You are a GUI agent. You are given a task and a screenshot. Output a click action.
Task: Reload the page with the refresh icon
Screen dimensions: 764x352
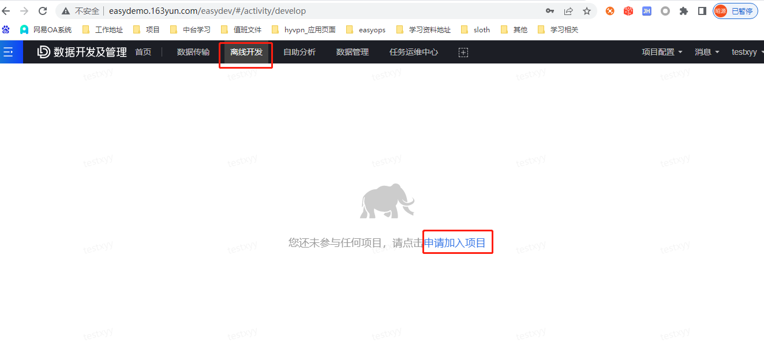(x=42, y=10)
